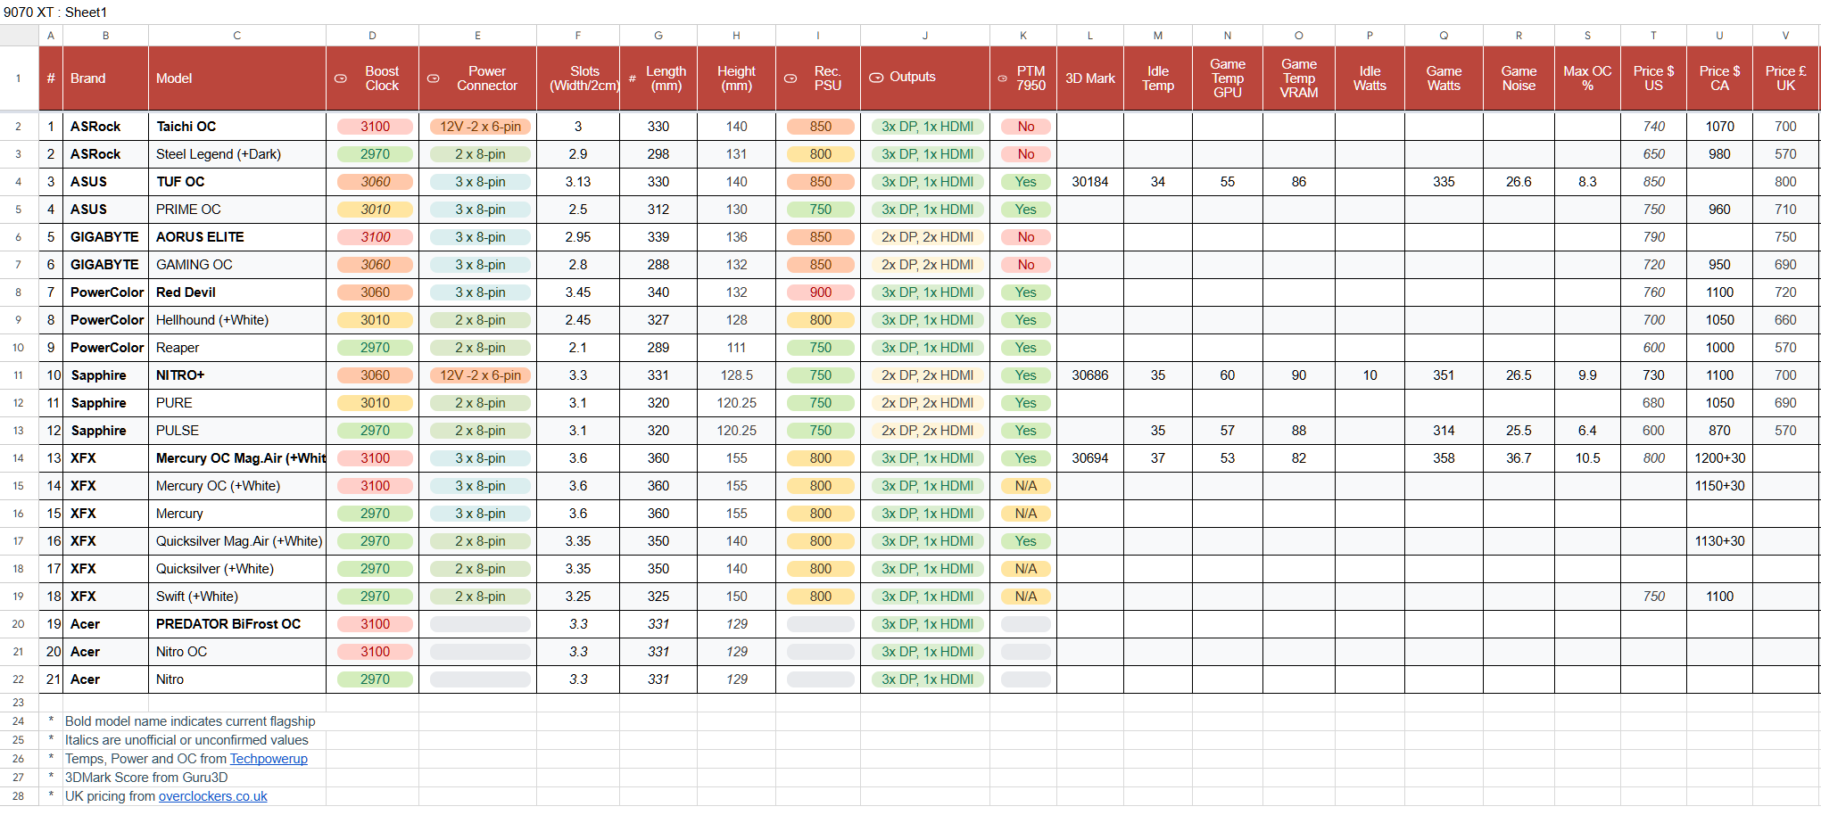Select the Game Watts value 351
The image size is (1821, 815).
click(x=1444, y=375)
